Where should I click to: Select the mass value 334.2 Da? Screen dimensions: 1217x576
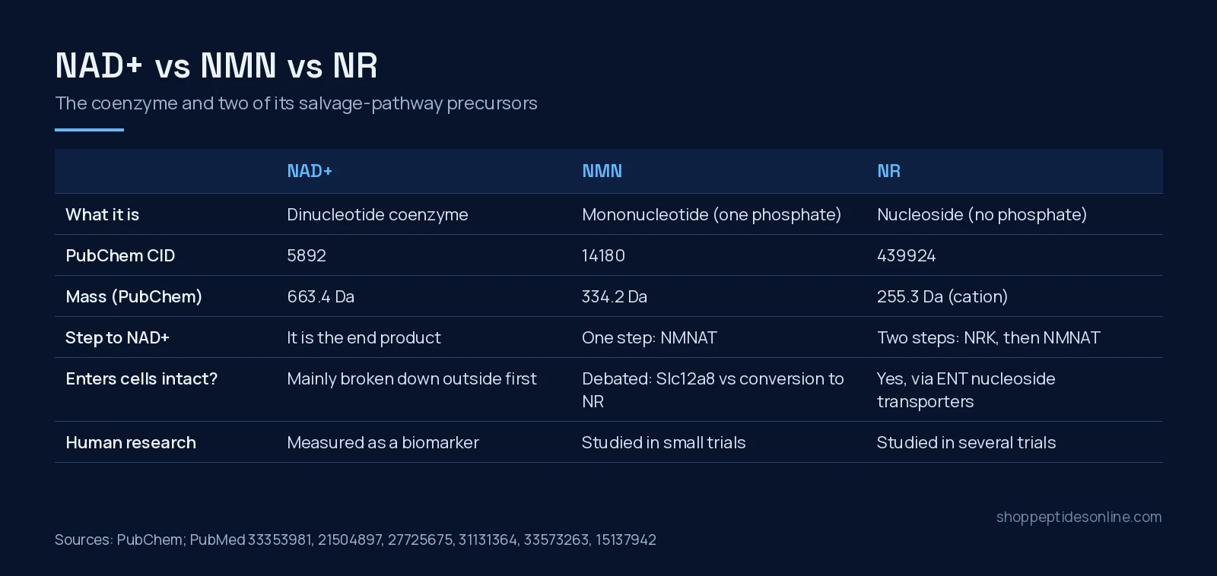(615, 297)
